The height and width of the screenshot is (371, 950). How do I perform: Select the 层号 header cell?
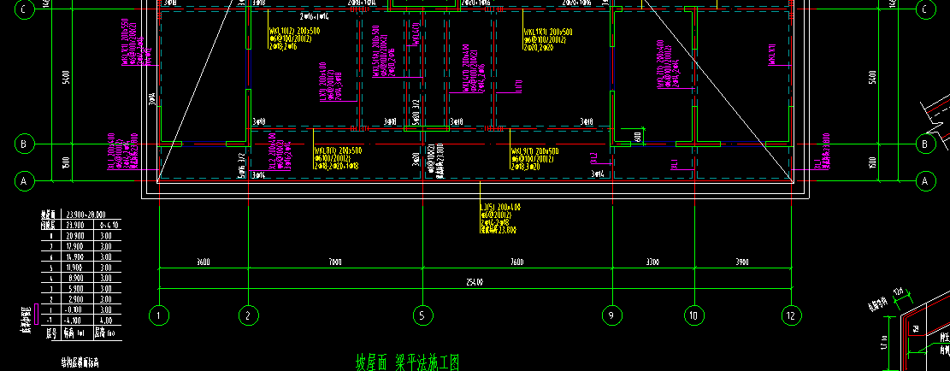tap(51, 332)
